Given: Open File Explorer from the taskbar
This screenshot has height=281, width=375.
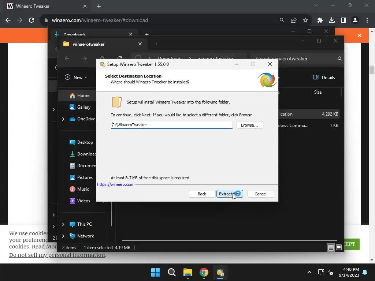Looking at the screenshot, I should pyautogui.click(x=188, y=272).
